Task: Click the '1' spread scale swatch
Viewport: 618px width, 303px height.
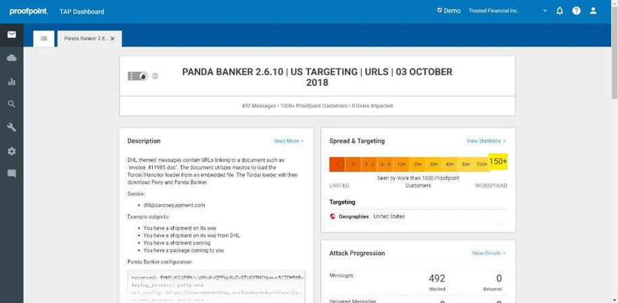Action: pos(337,164)
